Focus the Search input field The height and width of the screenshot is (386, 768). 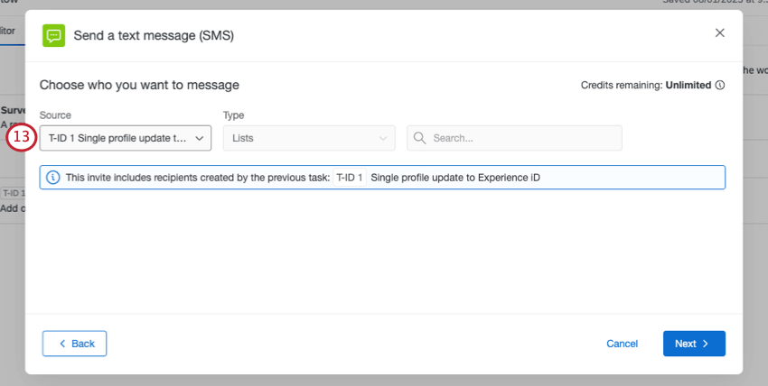pos(524,138)
